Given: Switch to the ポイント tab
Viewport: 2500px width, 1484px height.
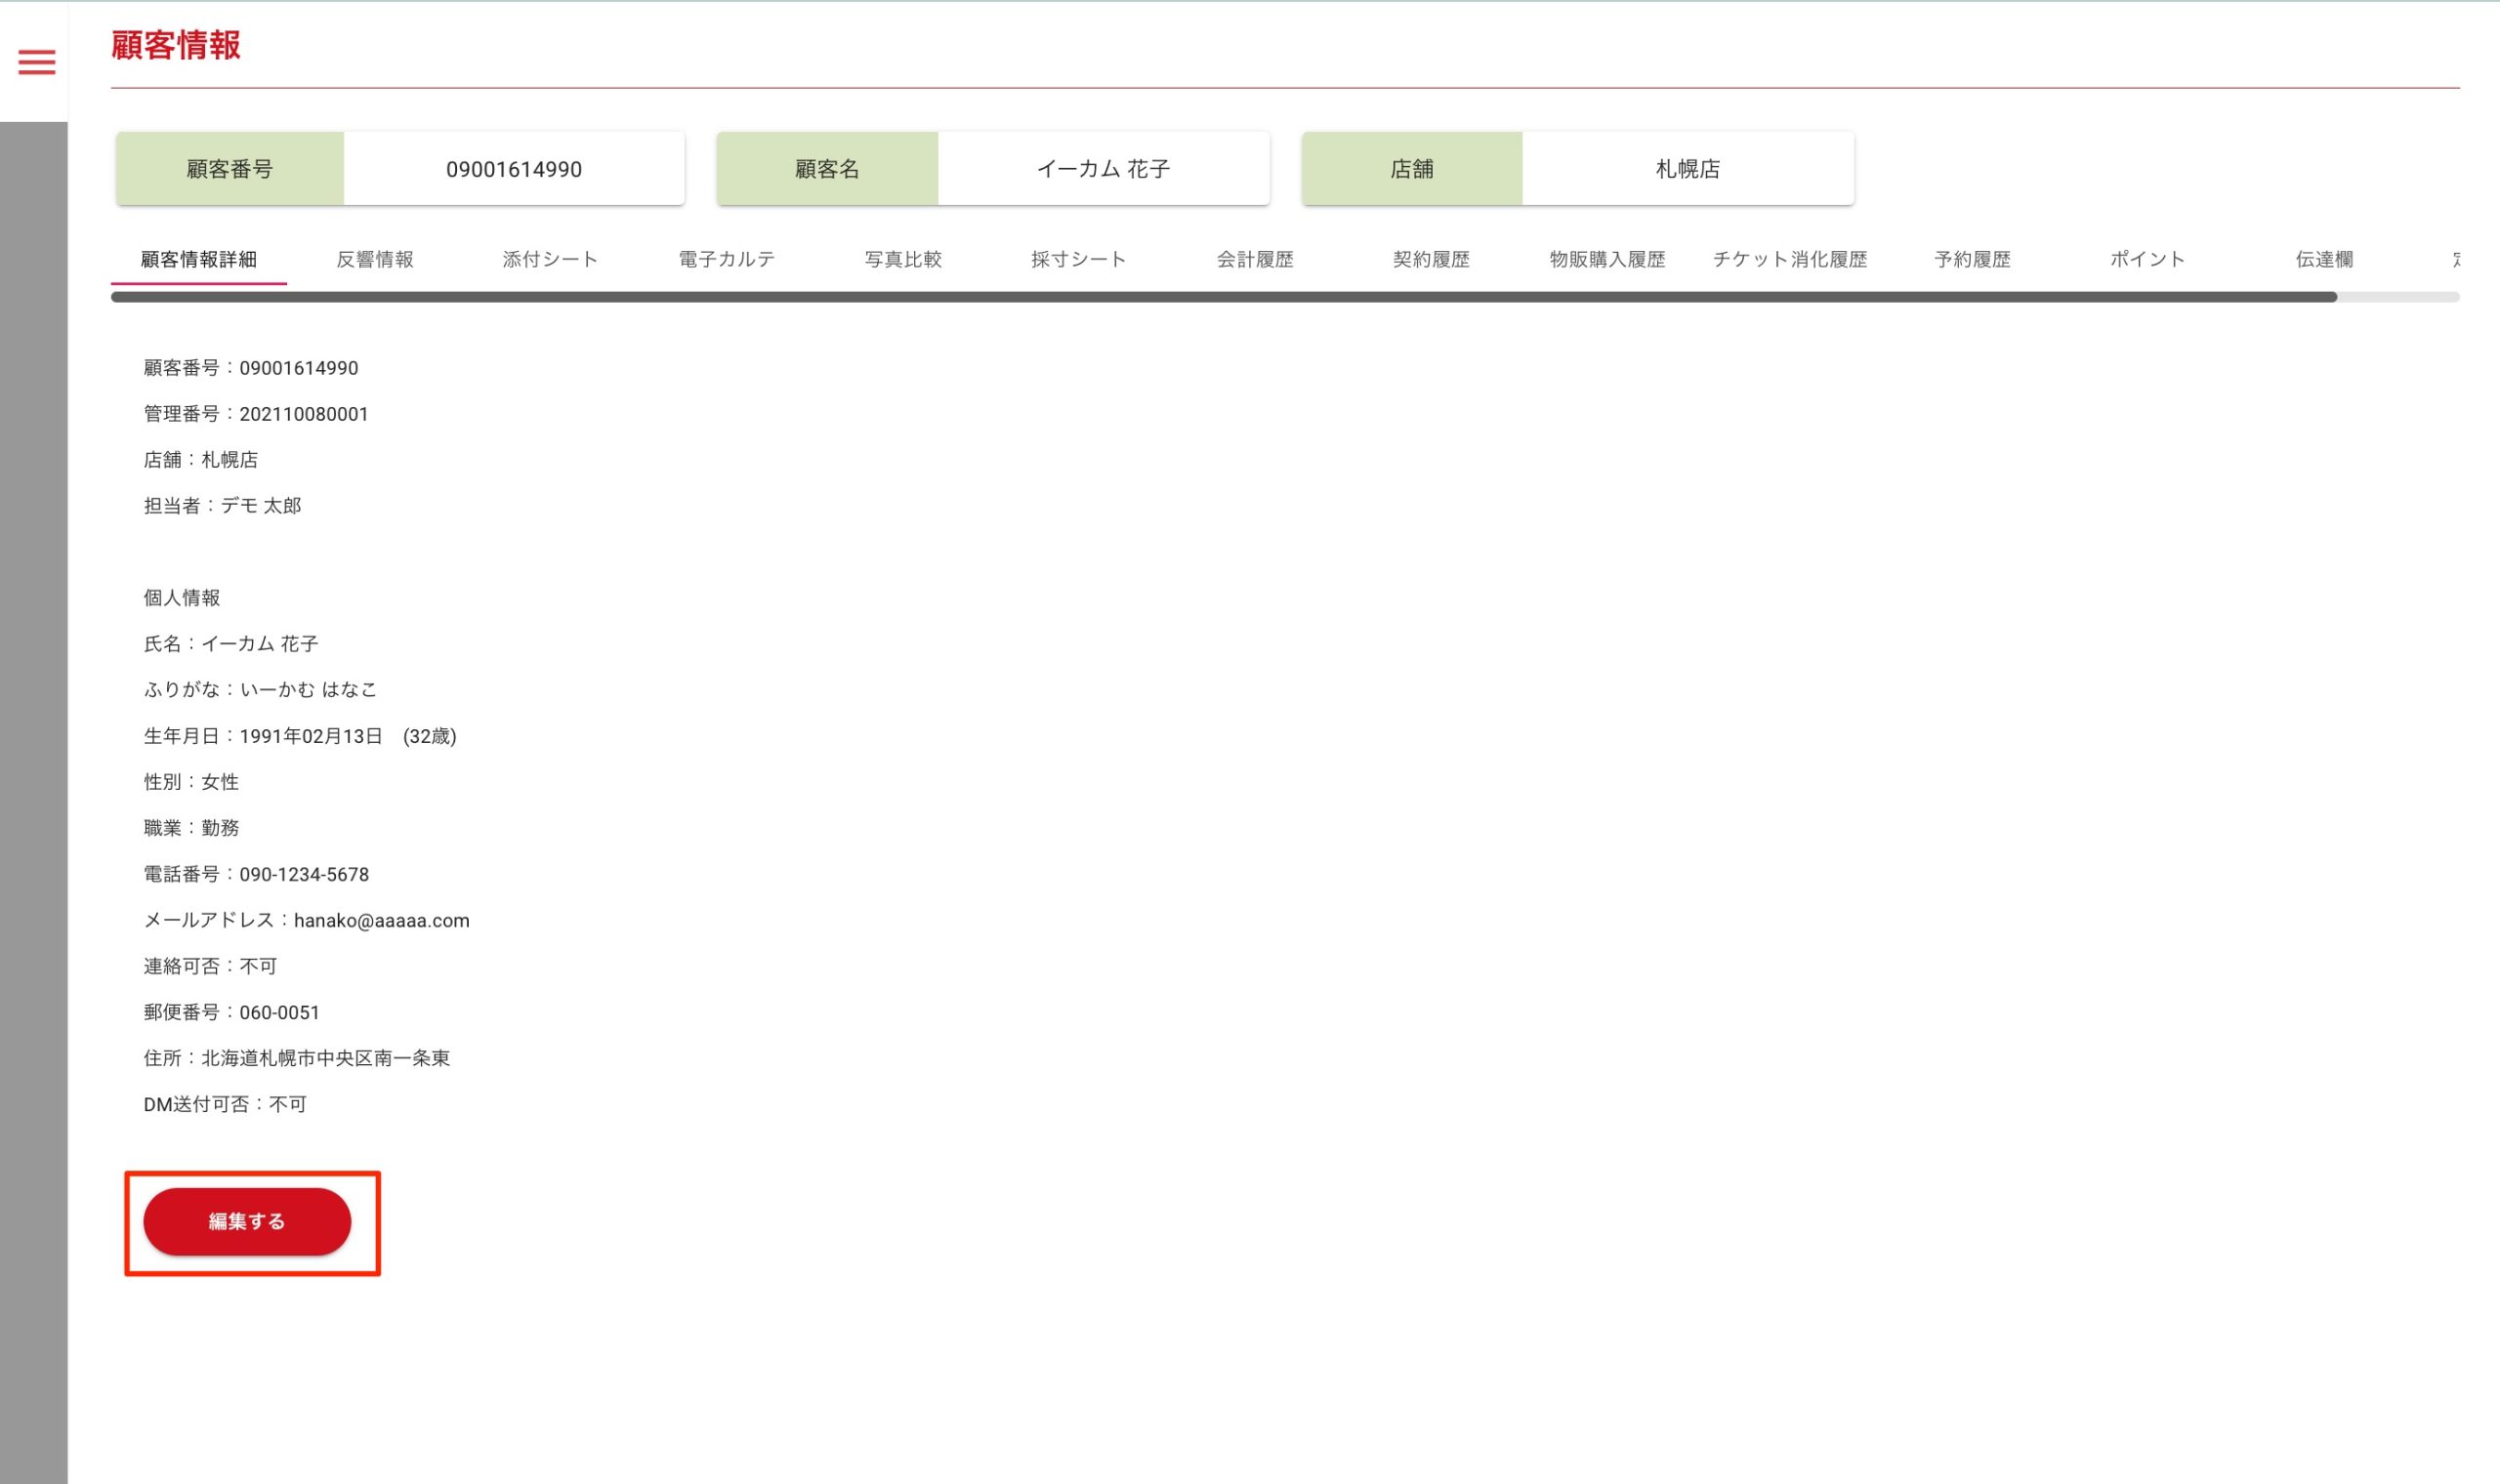Looking at the screenshot, I should (x=2148, y=259).
